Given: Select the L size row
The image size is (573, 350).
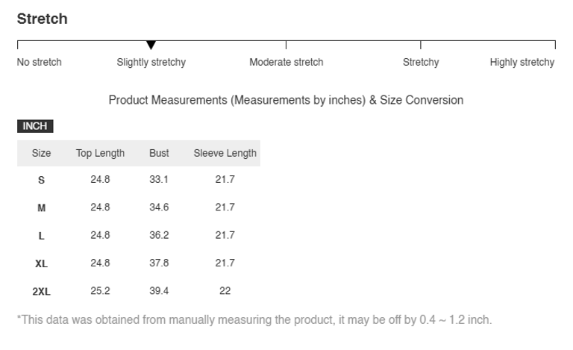Looking at the screenshot, I should point(41,235).
